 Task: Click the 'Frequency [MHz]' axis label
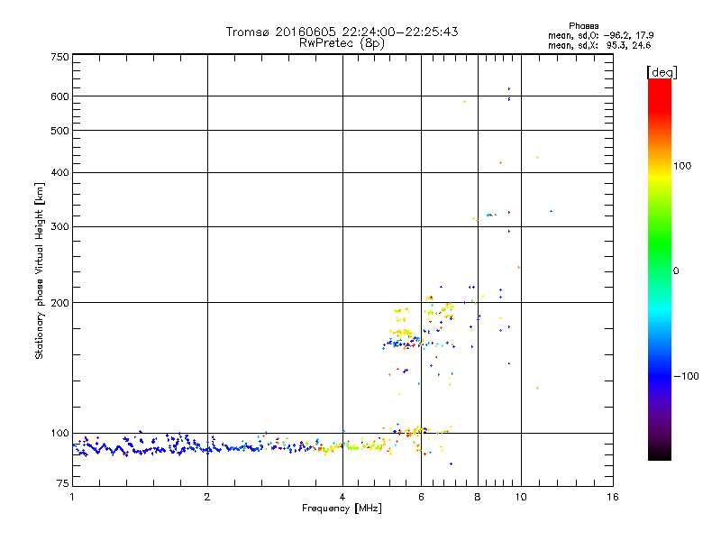click(342, 509)
